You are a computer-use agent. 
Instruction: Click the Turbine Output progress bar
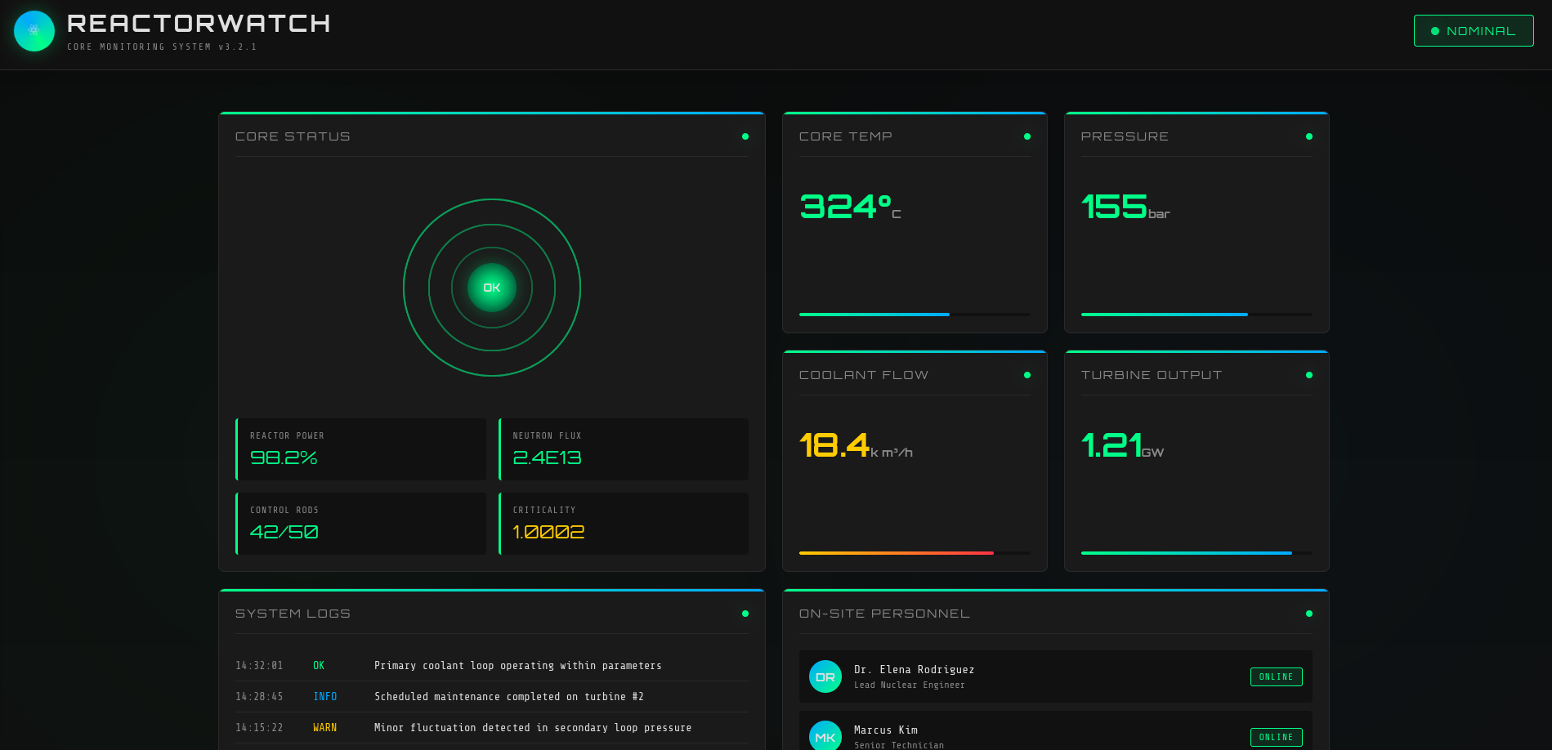click(1196, 553)
